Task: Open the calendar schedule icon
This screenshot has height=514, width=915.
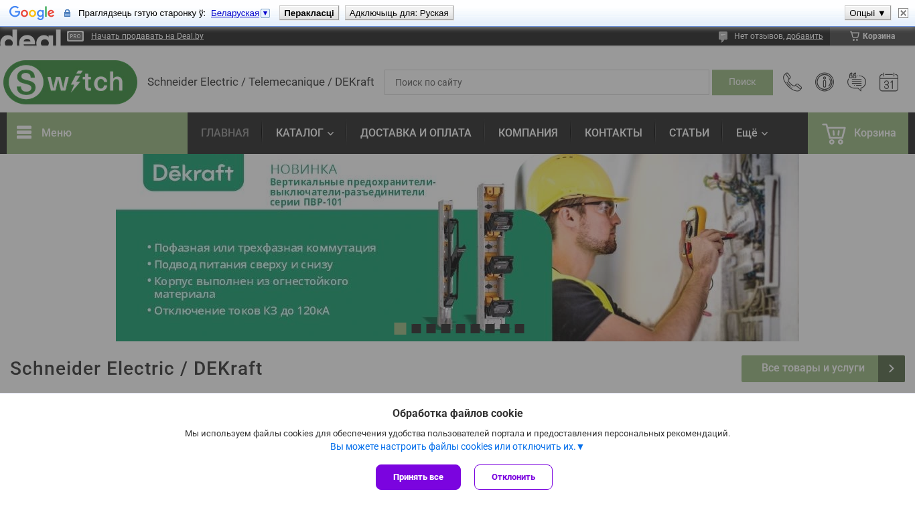Action: coord(889,82)
